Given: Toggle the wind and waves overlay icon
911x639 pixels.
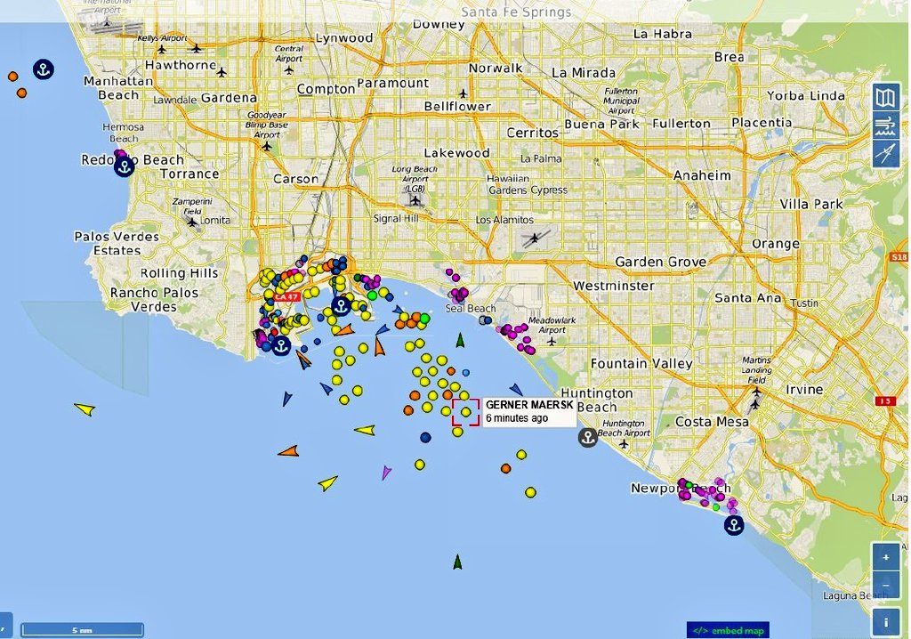Looking at the screenshot, I should [885, 125].
